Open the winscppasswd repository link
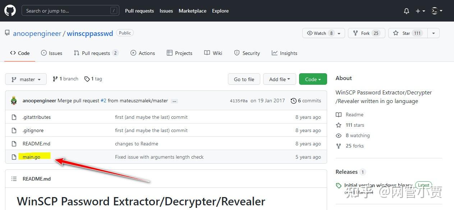 tap(90, 33)
